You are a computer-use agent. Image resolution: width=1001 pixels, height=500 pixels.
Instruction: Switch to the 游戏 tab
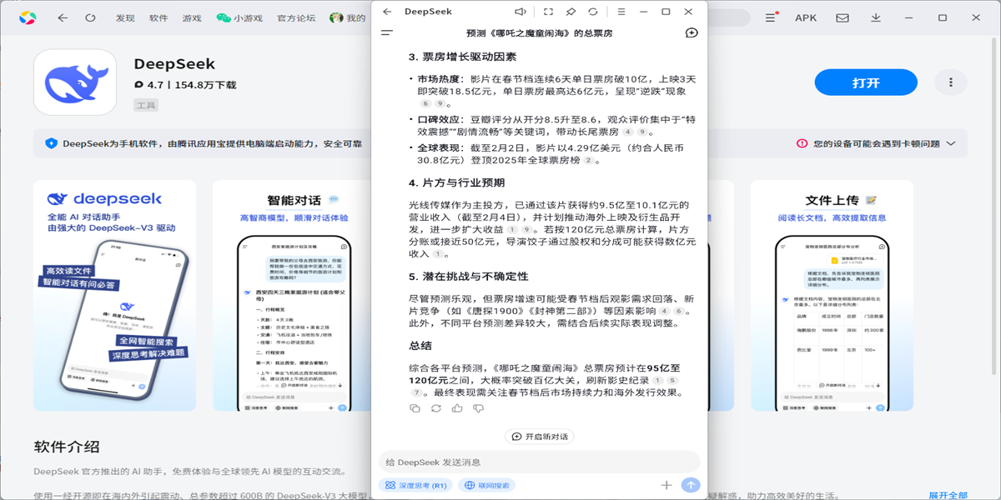192,17
